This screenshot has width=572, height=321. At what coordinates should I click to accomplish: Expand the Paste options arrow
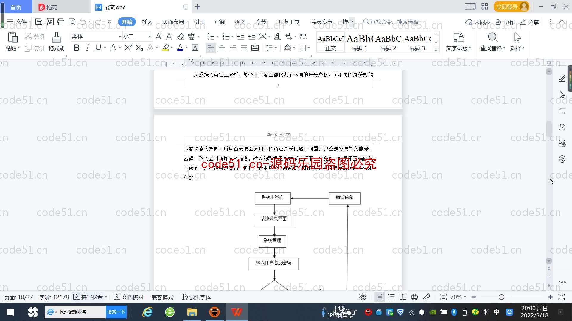pos(18,48)
